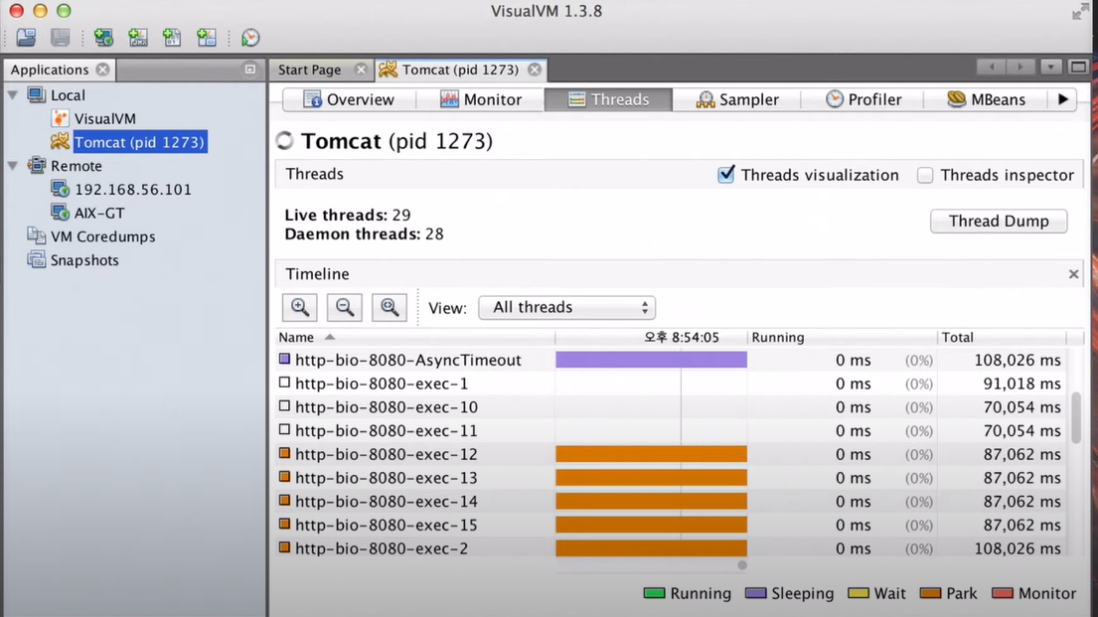Click the horizontal timeline scroll handle
The width and height of the screenshot is (1098, 617).
point(742,565)
